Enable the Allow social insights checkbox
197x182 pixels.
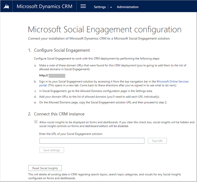click(36, 122)
